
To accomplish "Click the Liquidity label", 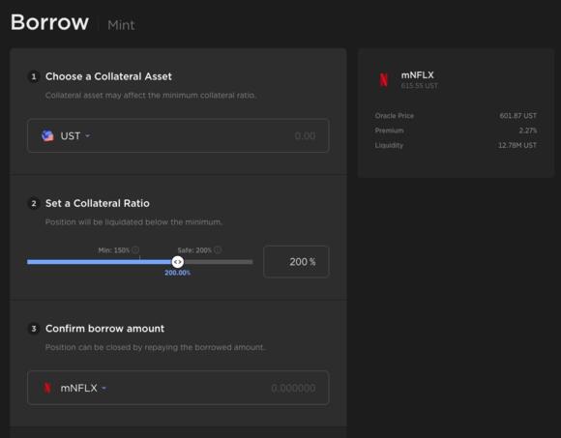I will click(389, 145).
